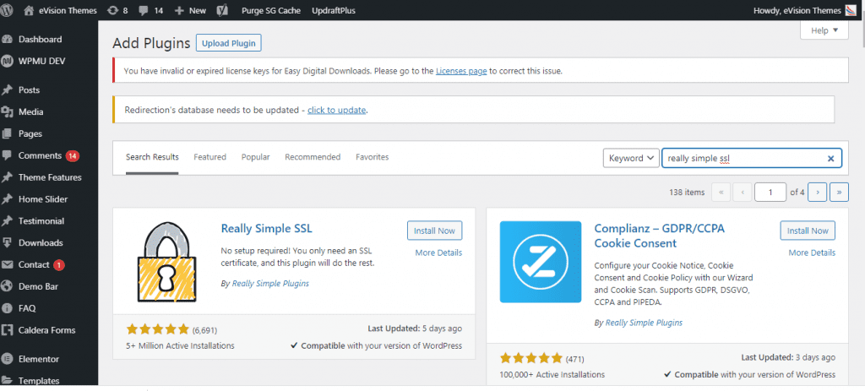Screen dimensions: 865x391
Task: Click the current page number field
Action: tap(770, 192)
